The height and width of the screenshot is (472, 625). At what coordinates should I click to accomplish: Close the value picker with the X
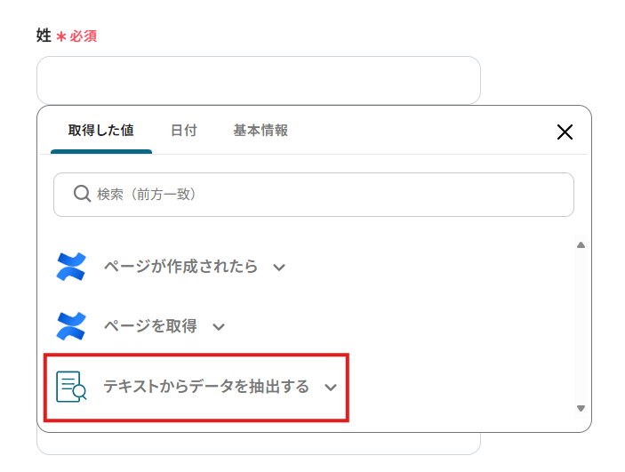point(565,132)
